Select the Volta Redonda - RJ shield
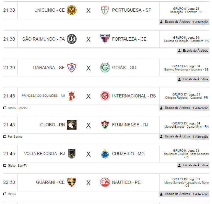212x204 pixels. [x=72, y=154]
